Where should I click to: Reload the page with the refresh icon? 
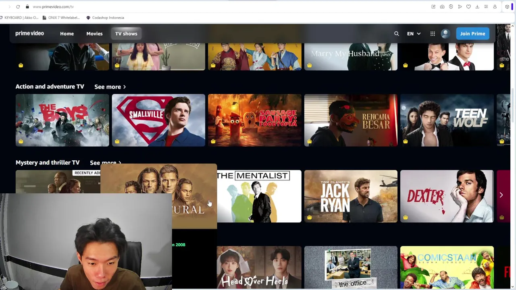point(18,6)
